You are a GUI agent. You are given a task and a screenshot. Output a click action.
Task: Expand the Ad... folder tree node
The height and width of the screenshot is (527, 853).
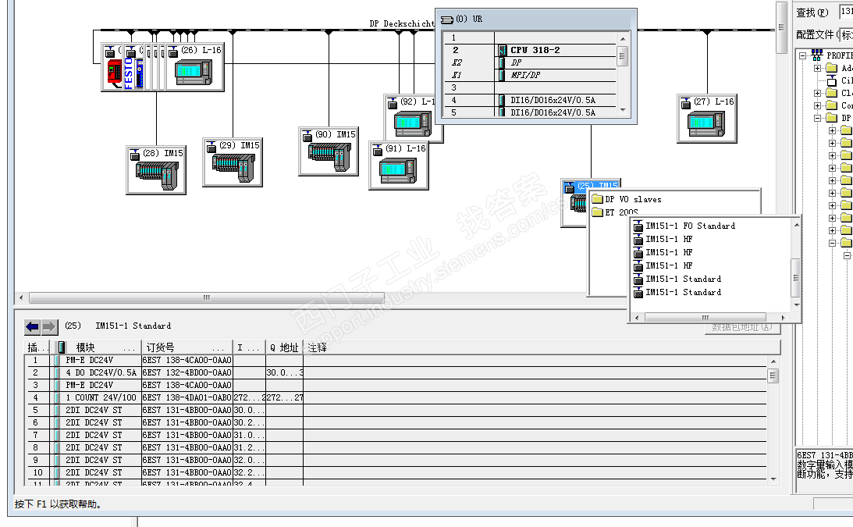pos(818,68)
